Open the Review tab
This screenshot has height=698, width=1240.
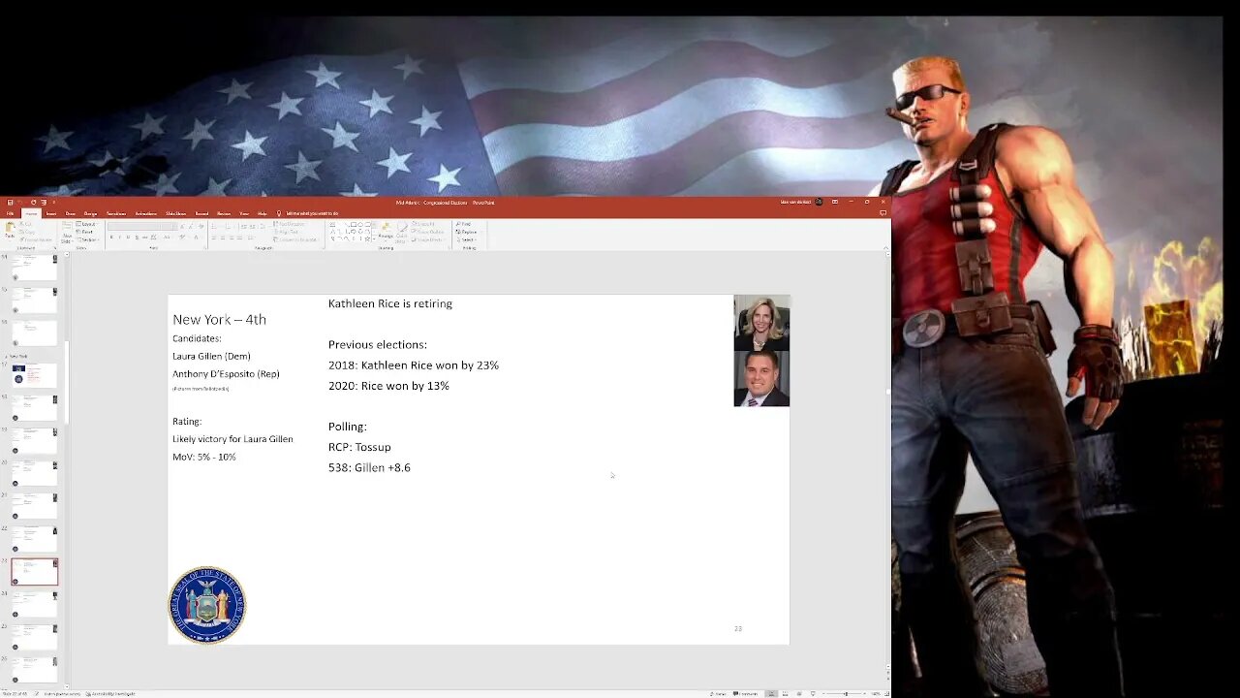click(x=224, y=213)
